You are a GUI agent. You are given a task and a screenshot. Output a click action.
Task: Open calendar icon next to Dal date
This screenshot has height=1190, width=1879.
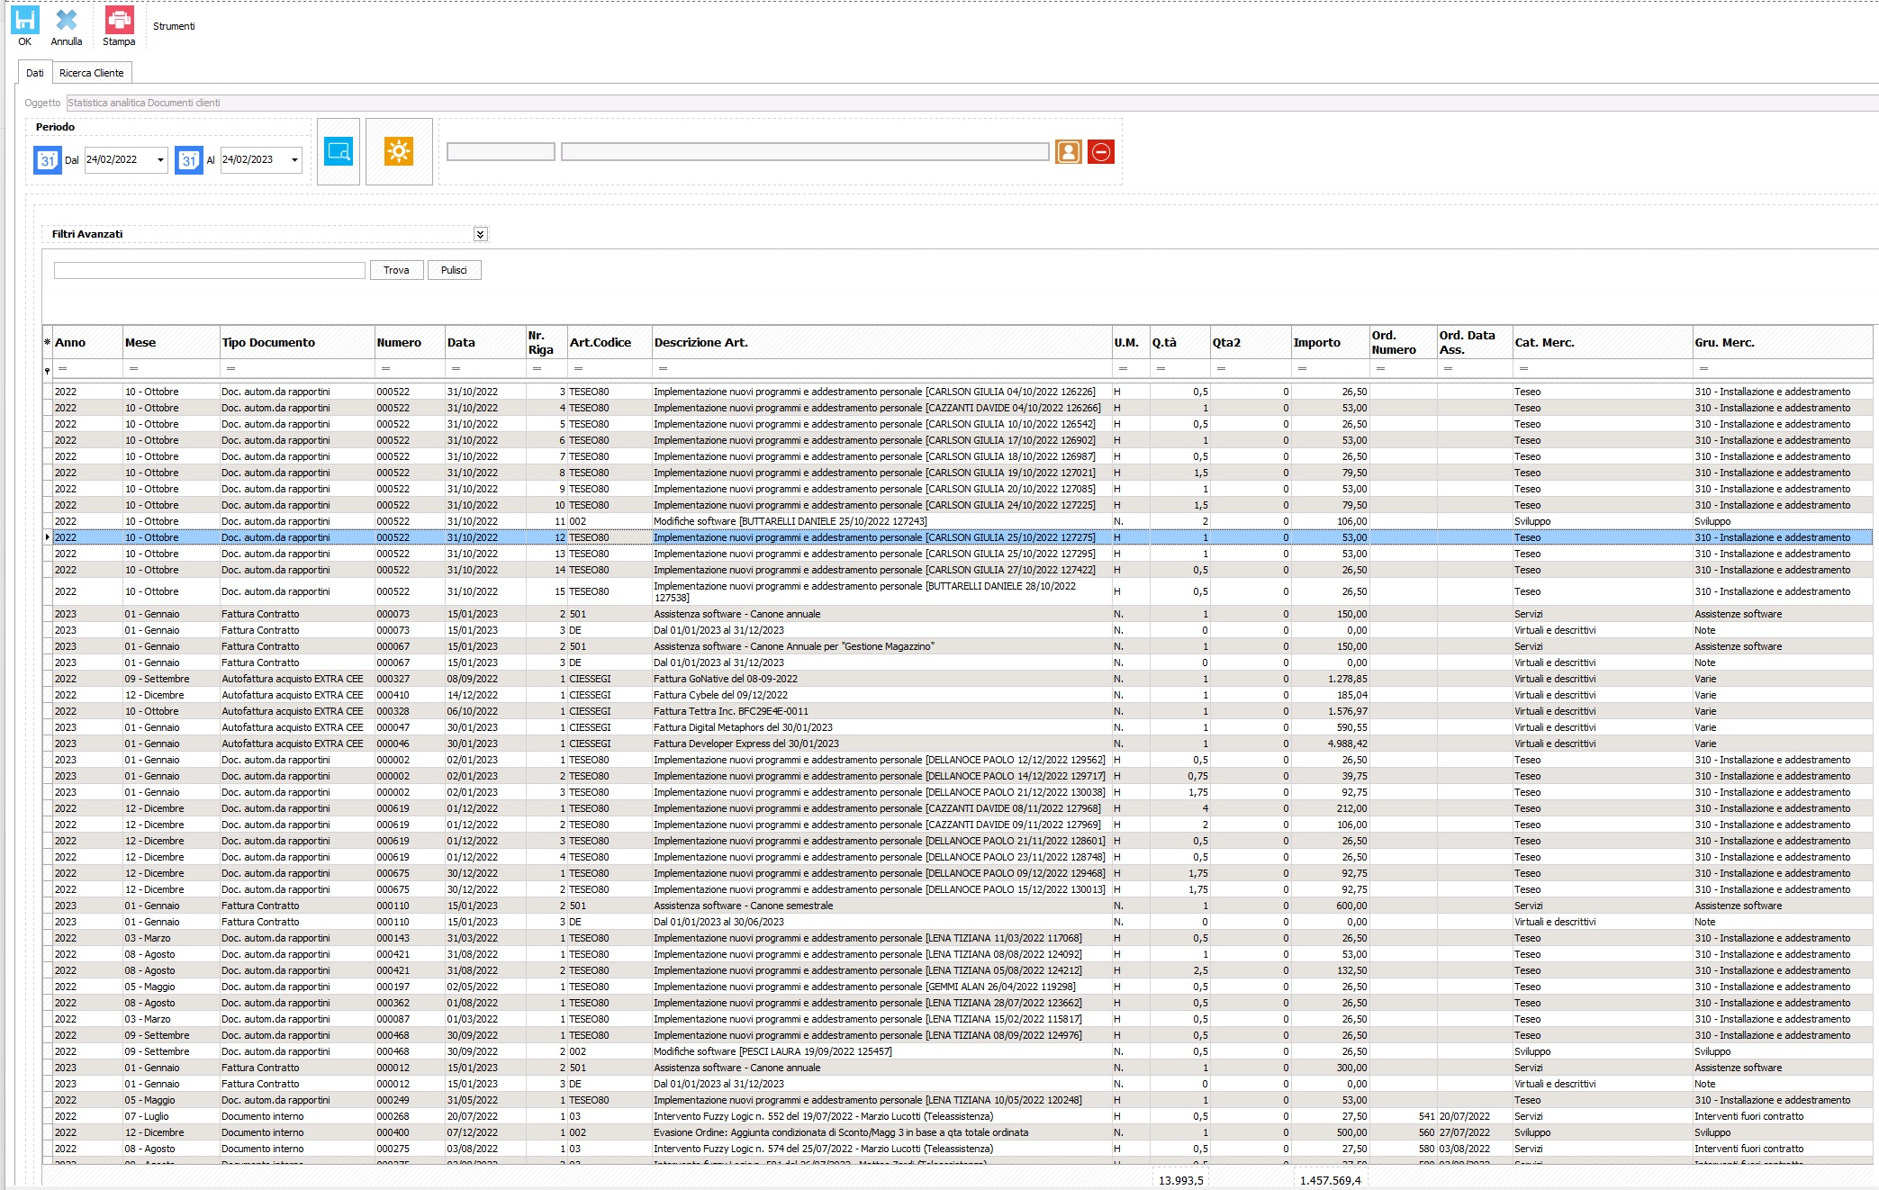pos(48,160)
